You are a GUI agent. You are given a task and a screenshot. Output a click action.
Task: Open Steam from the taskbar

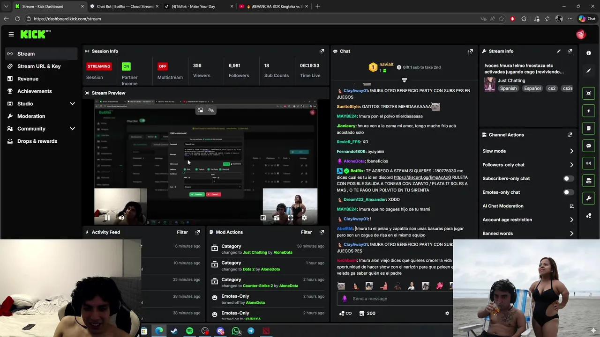174,331
